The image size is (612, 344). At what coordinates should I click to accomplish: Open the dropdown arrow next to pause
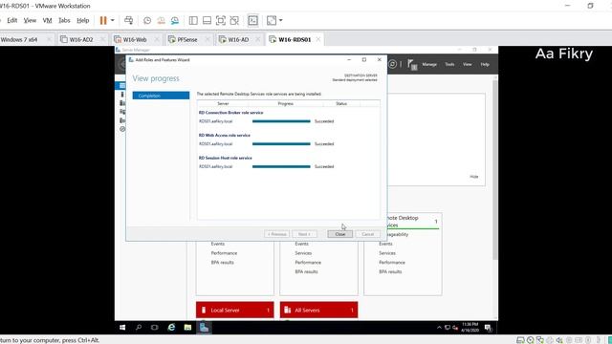tap(113, 20)
